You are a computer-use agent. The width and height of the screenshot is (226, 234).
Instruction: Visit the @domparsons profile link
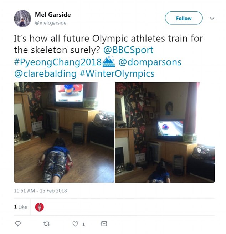(150, 62)
